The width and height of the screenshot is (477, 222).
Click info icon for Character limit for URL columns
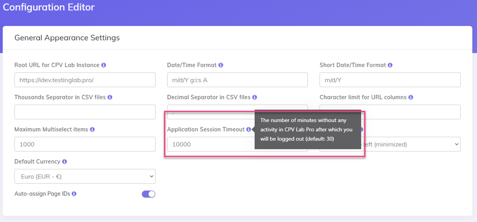tap(411, 97)
